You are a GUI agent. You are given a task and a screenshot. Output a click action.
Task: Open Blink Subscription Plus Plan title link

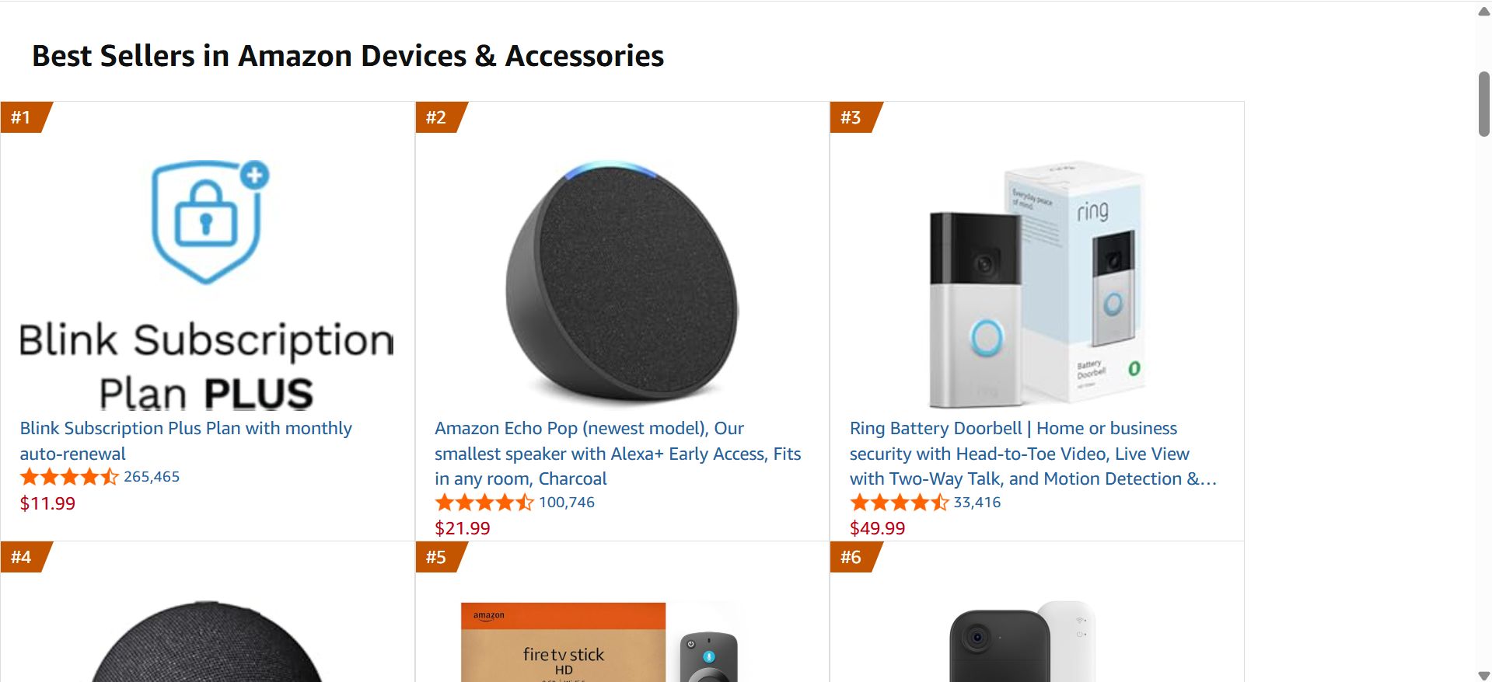point(186,440)
